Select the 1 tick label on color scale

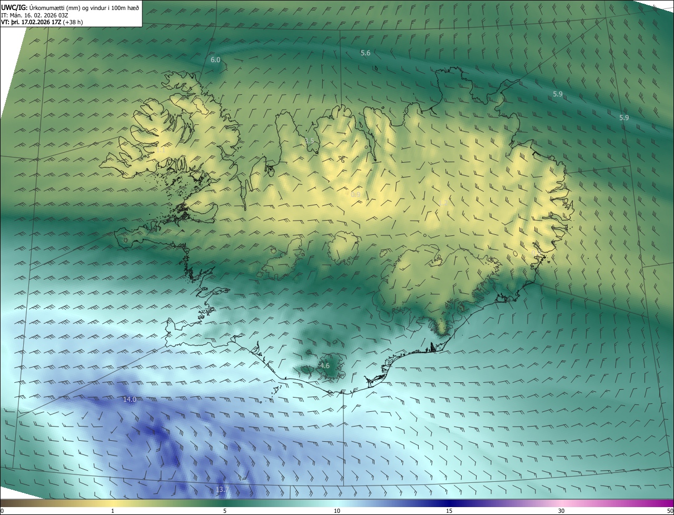[x=113, y=511]
